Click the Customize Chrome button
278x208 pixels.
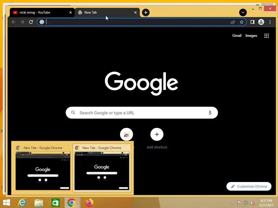tap(249, 186)
